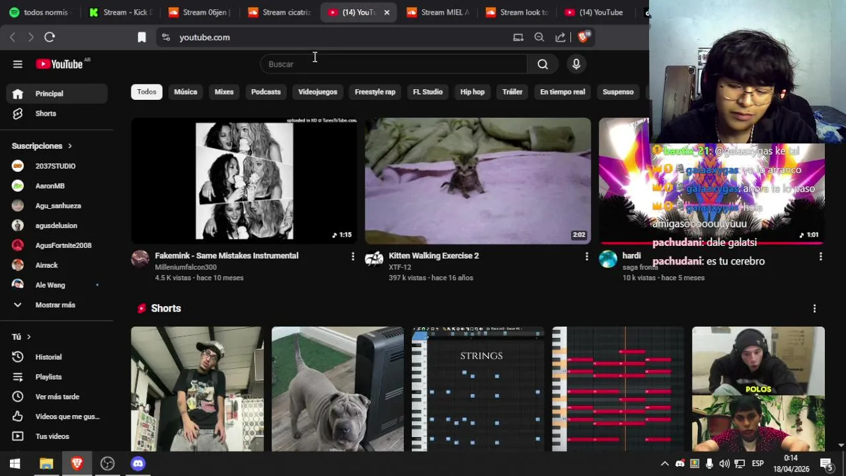Screen dimensions: 846x476
Task: Open options menu for Fakemink video
Action: coord(352,257)
